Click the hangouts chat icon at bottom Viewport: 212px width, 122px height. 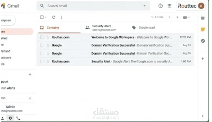coord(10,118)
